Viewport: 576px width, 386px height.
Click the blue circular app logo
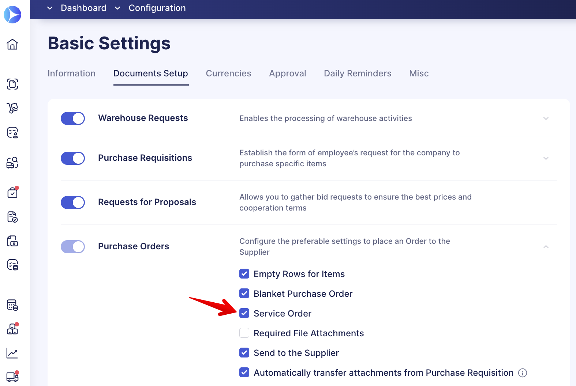[x=12, y=15]
